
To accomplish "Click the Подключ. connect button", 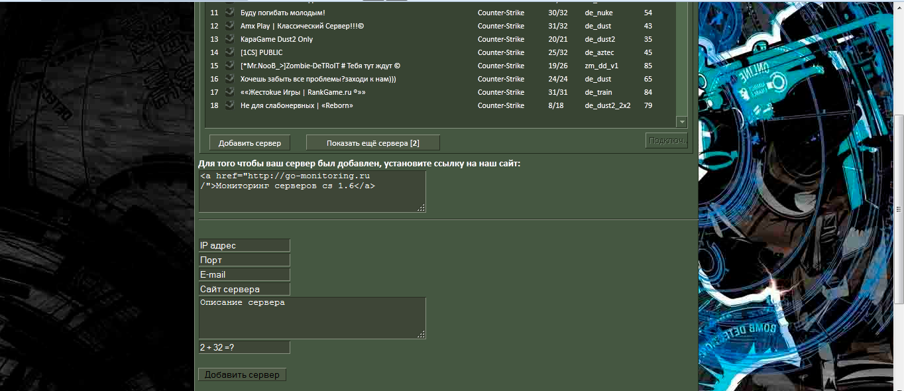I will tap(667, 140).
